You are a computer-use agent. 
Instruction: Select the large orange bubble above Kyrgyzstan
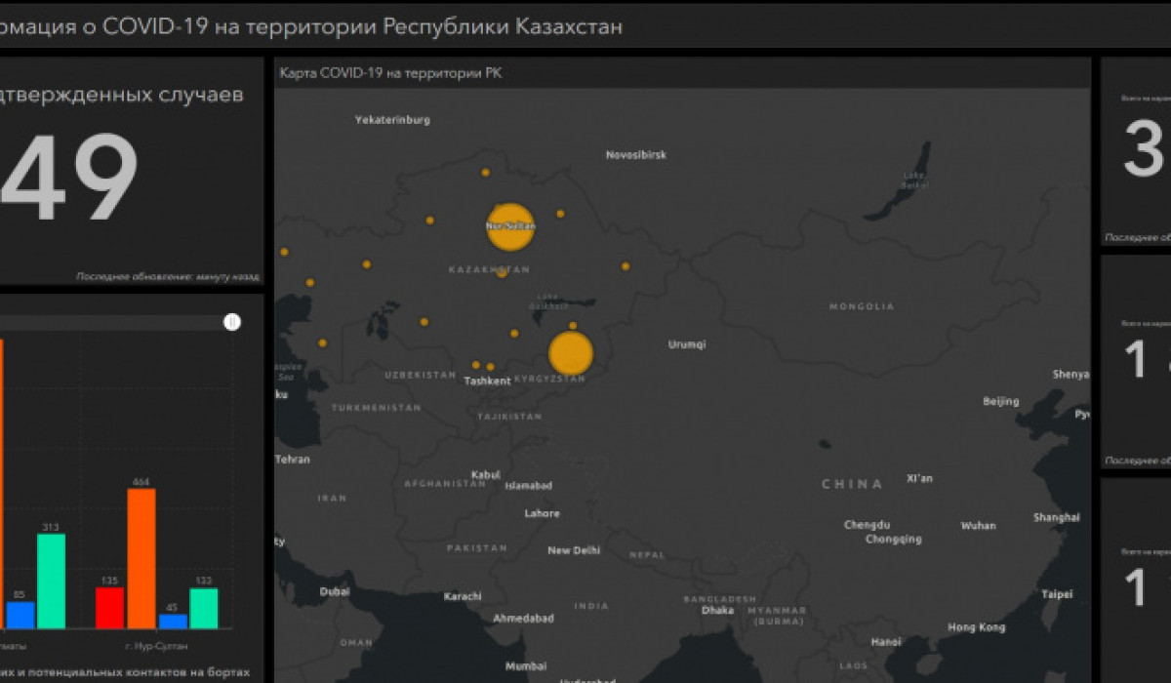point(571,353)
